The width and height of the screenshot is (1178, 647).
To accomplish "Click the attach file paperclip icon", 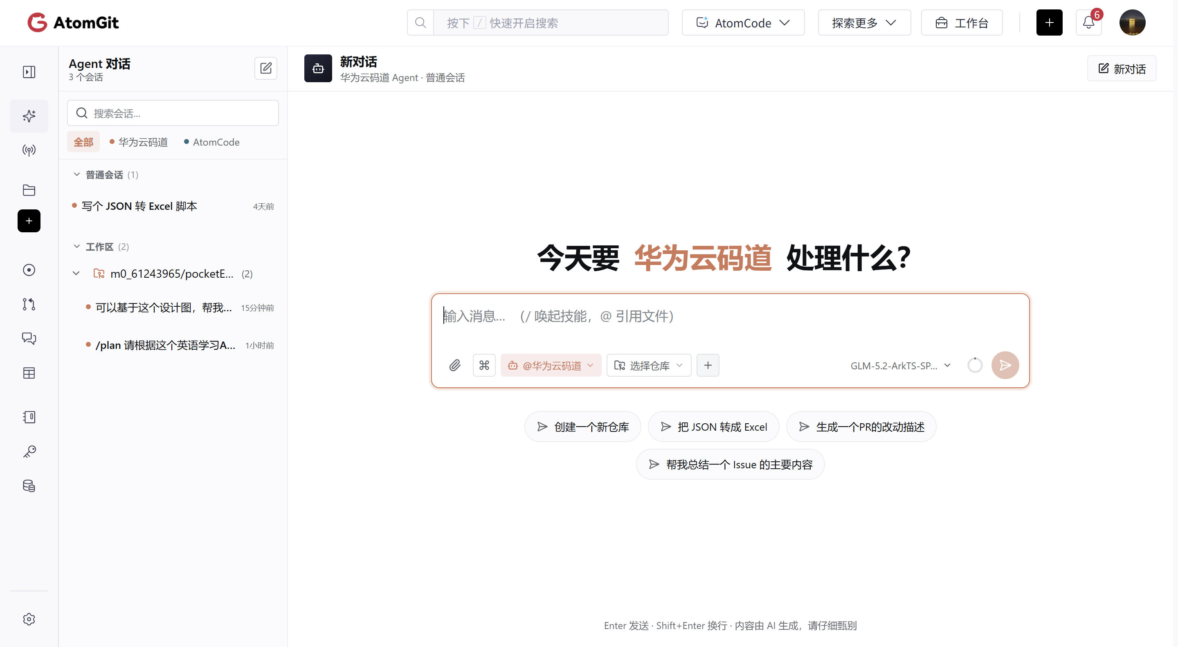I will pyautogui.click(x=454, y=365).
